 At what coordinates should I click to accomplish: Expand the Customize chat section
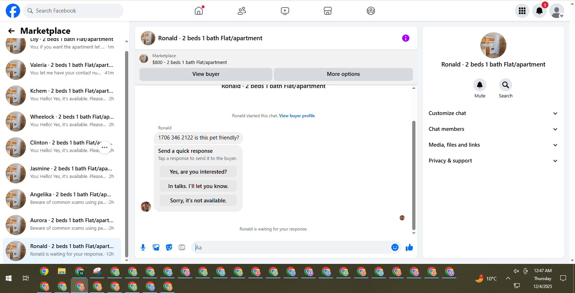pyautogui.click(x=493, y=113)
